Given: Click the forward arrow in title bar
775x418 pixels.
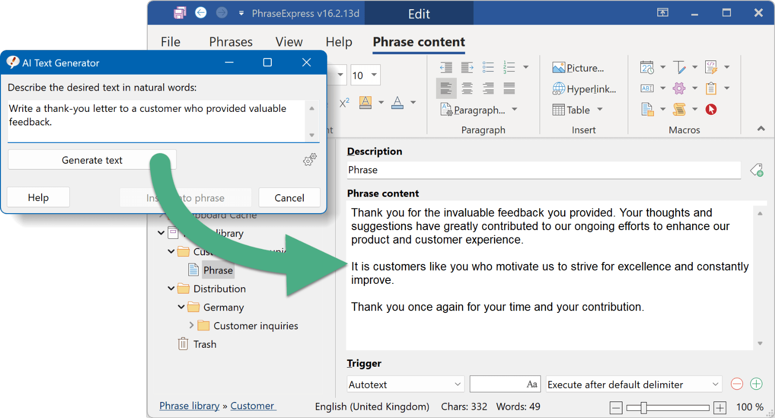Looking at the screenshot, I should point(222,13).
